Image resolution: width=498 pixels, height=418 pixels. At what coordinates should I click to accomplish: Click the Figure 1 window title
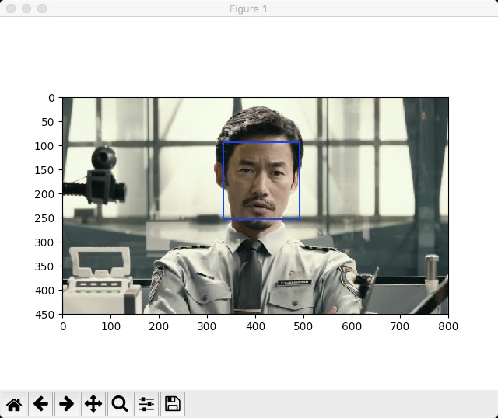[249, 9]
